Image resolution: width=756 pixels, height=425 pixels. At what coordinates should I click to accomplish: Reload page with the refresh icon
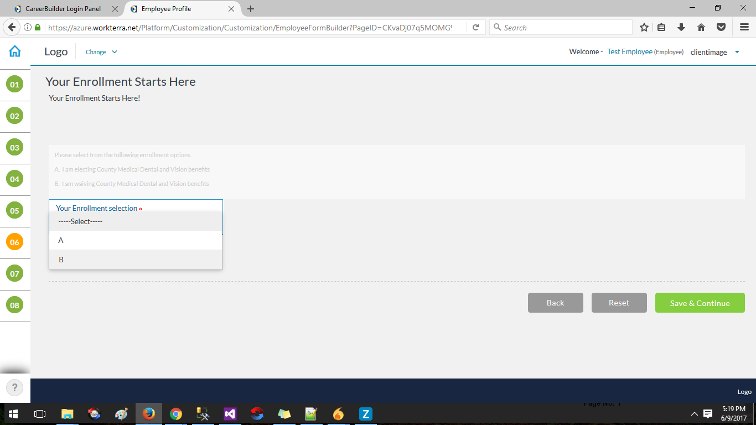475,27
